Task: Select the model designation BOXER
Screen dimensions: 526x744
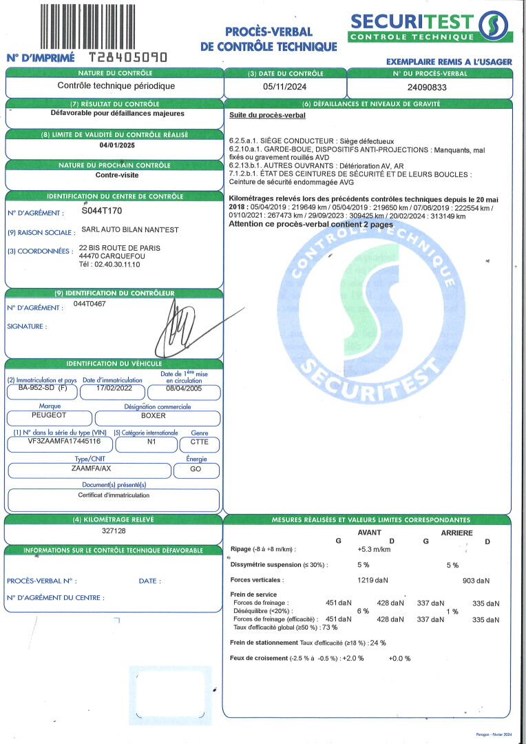Action: 154,415
